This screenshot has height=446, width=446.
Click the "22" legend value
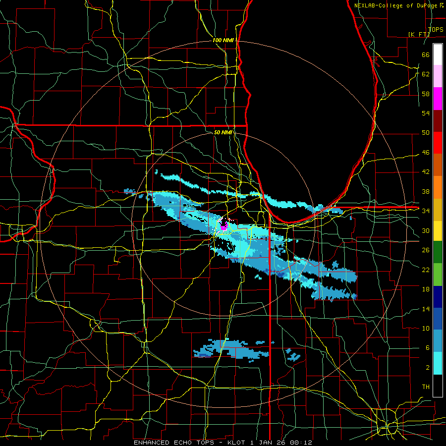pyautogui.click(x=426, y=270)
